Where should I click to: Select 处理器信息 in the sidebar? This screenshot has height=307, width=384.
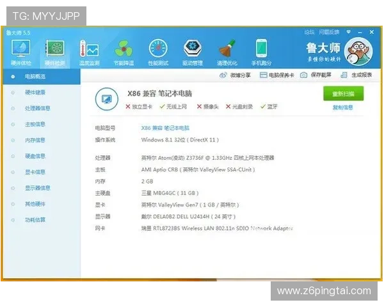tap(38, 108)
